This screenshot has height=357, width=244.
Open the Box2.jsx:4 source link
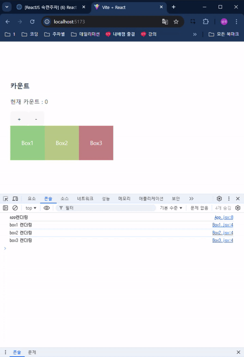222,233
